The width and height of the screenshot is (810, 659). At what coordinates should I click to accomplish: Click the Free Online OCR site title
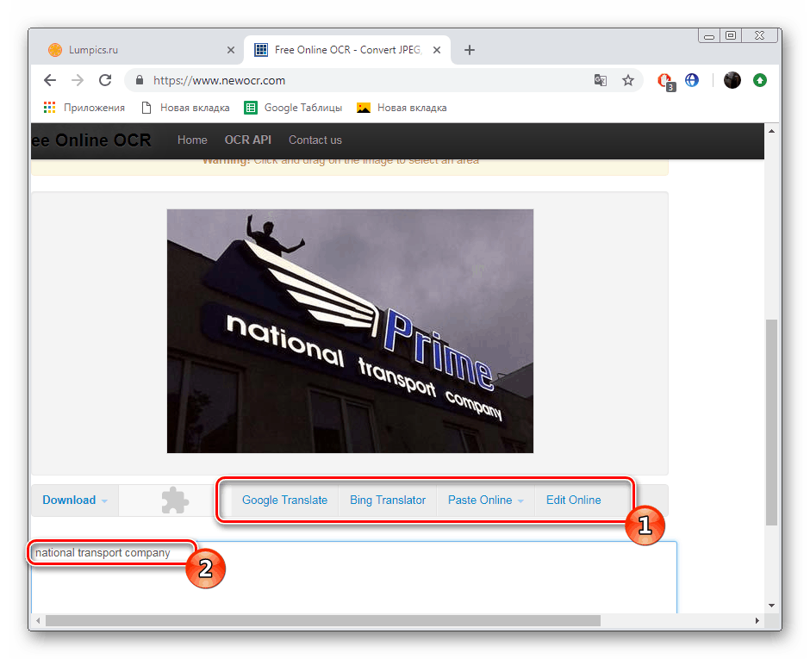91,140
